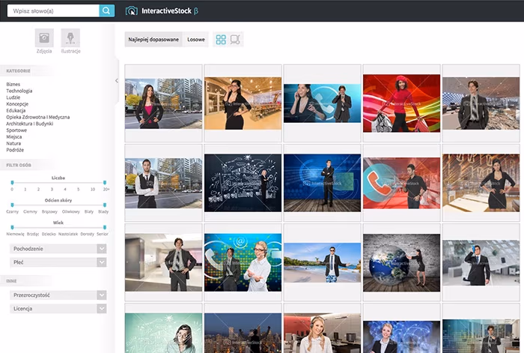This screenshot has height=353, width=524.
Task: Open image of headset woman with @ symbol
Action: pyautogui.click(x=243, y=262)
